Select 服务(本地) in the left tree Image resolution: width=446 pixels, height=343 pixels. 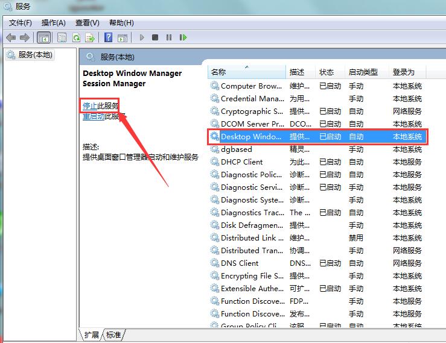[30, 55]
